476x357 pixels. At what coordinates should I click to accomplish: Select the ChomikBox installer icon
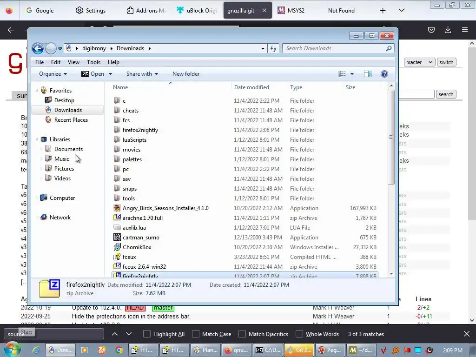[x=117, y=247]
